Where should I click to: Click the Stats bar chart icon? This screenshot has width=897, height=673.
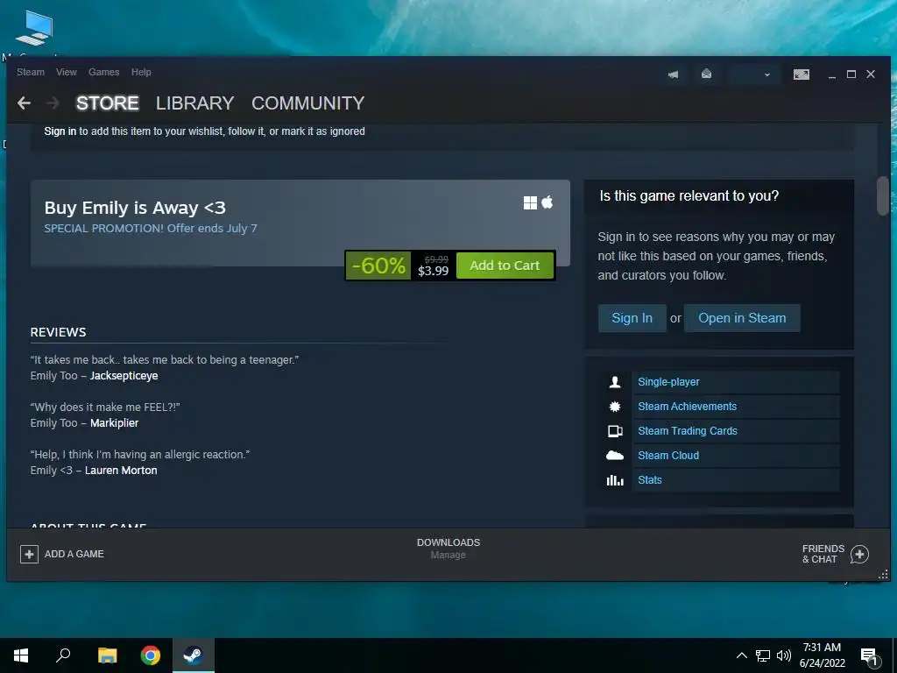[x=615, y=480]
